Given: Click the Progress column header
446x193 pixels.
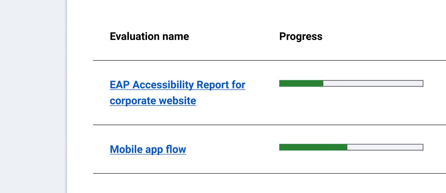Looking at the screenshot, I should tap(301, 36).
